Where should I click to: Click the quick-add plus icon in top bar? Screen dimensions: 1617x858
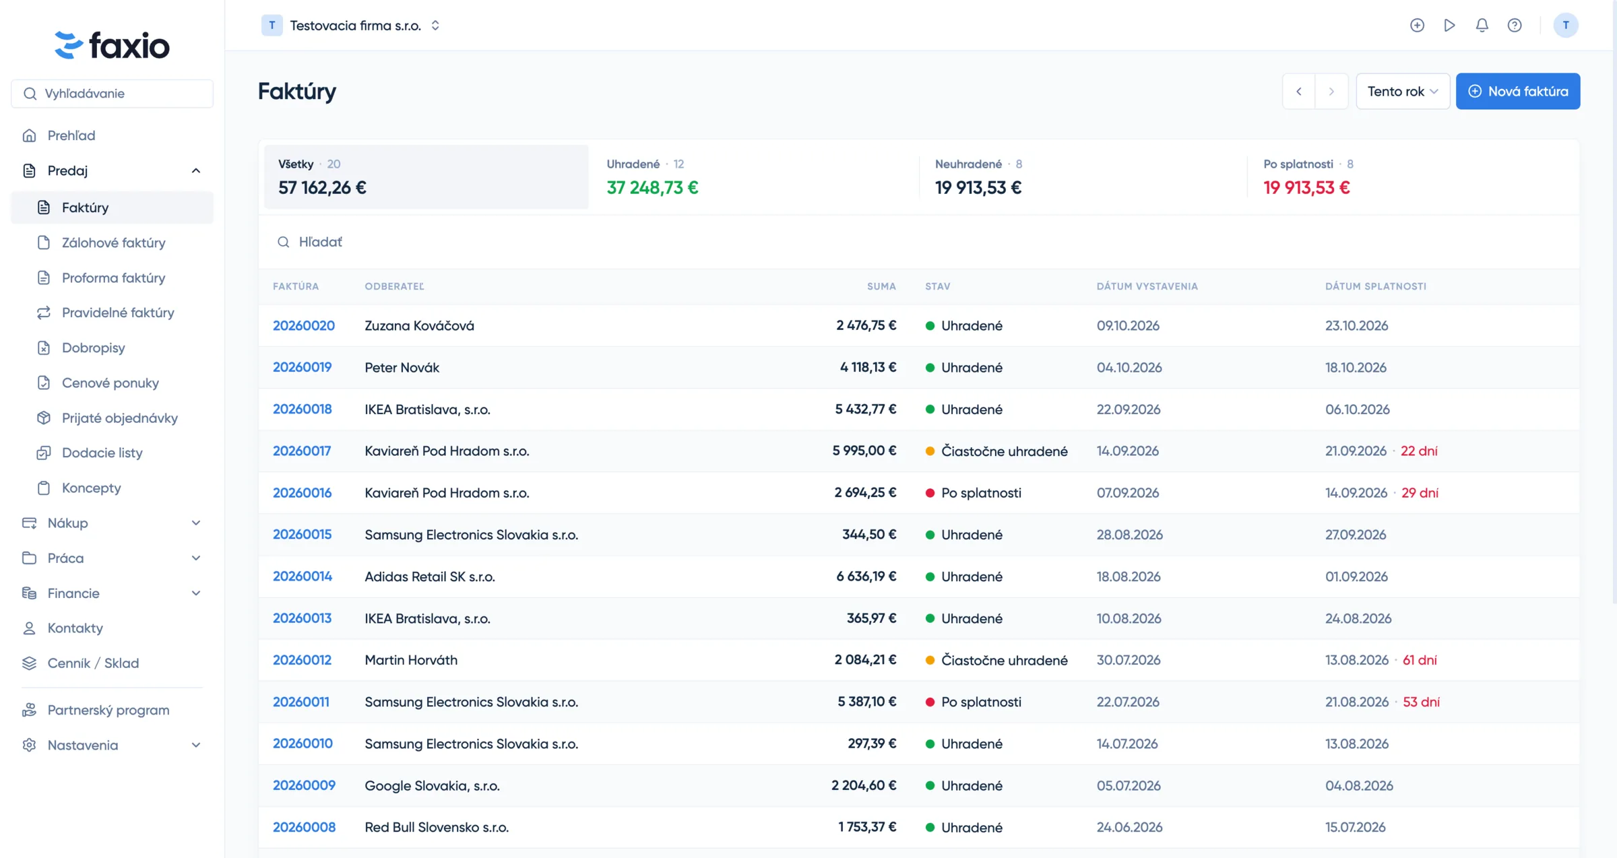(1417, 25)
